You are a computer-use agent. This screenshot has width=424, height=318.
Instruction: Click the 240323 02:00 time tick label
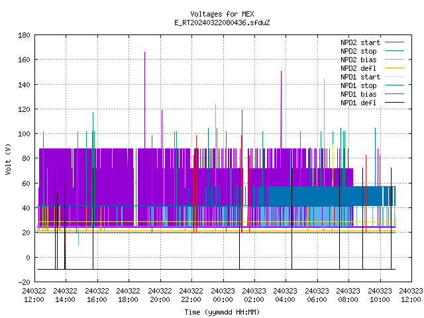pyautogui.click(x=254, y=295)
